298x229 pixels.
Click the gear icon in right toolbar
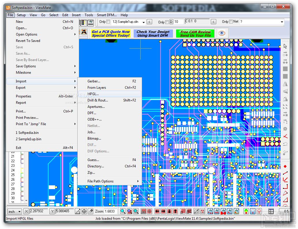285,129
